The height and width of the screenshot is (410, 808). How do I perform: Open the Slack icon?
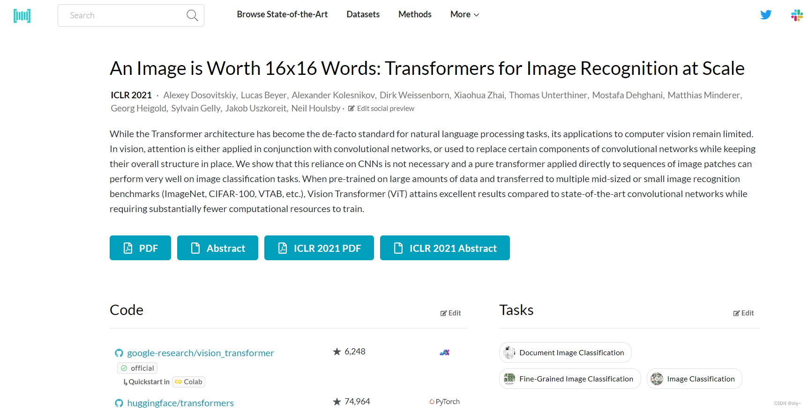click(x=797, y=15)
